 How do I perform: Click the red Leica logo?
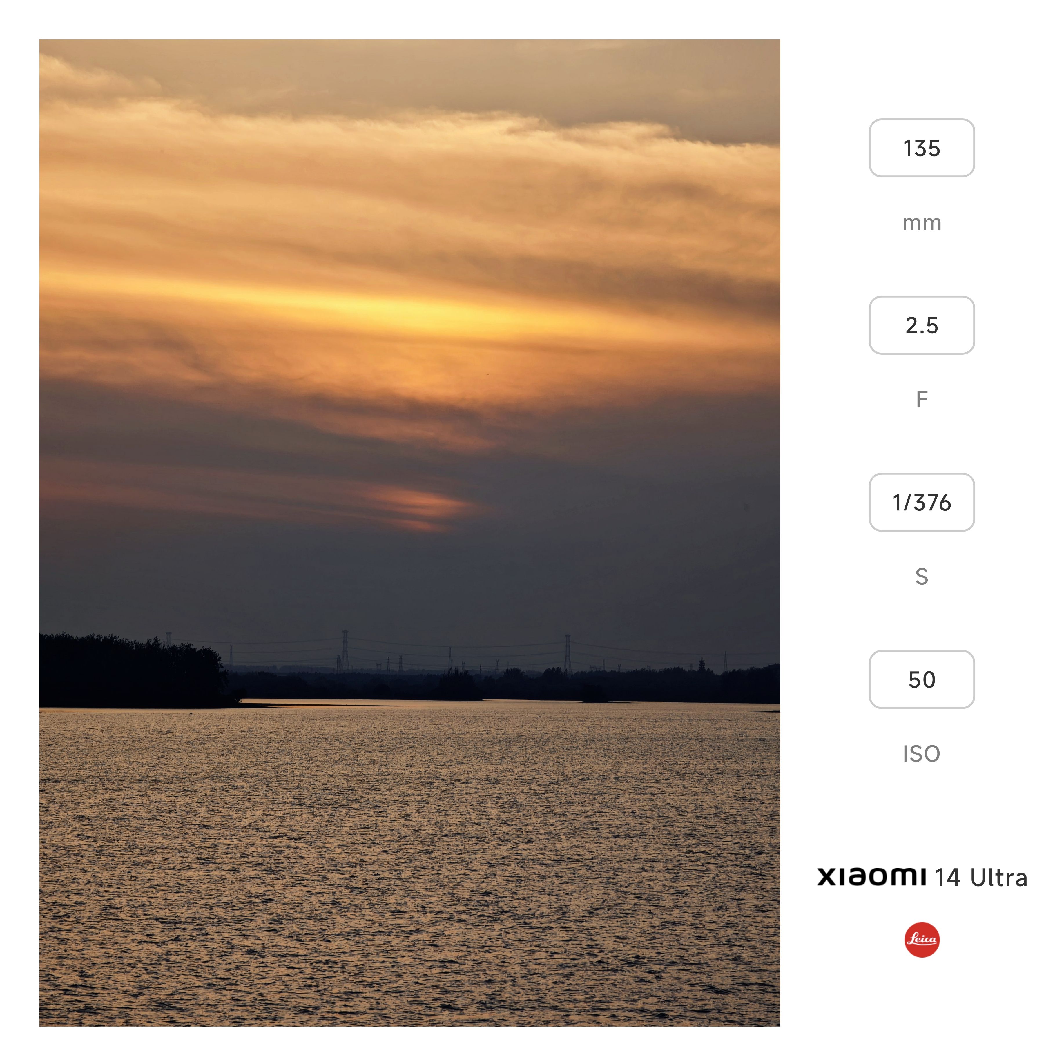(921, 940)
